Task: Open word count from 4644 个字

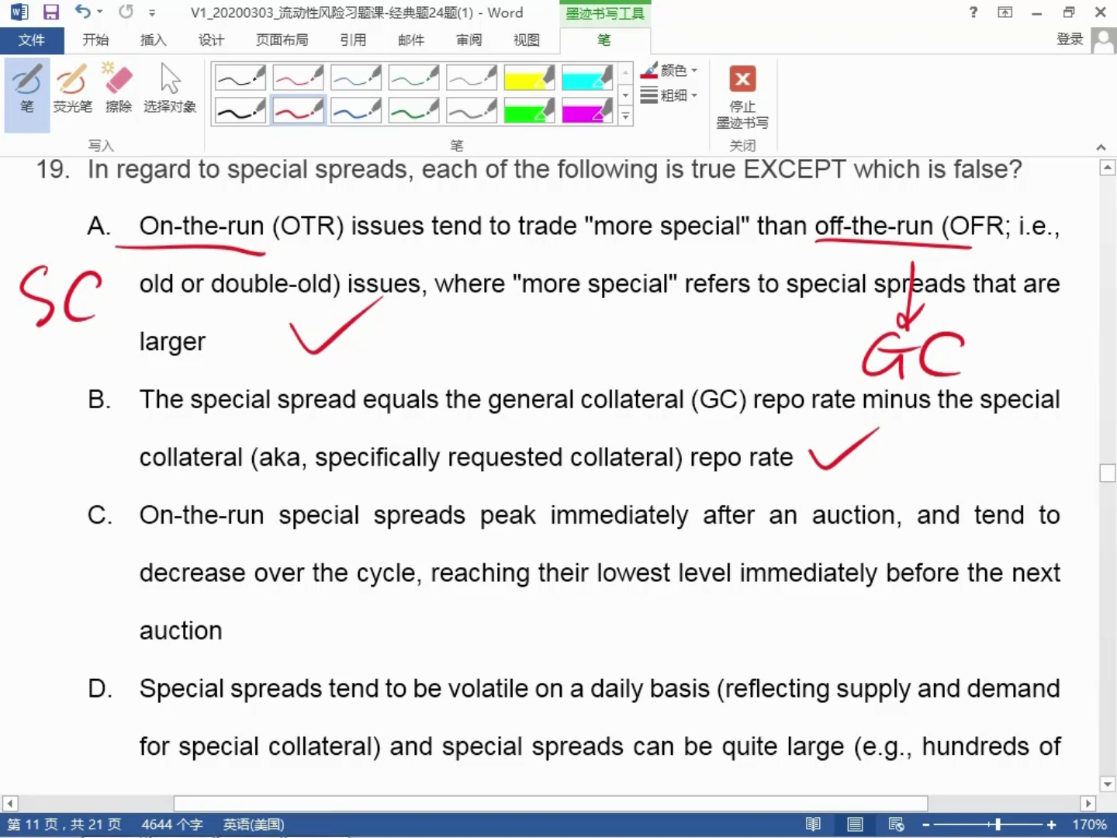Action: click(x=172, y=824)
